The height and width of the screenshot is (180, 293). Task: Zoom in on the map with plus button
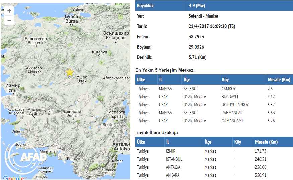(9, 11)
